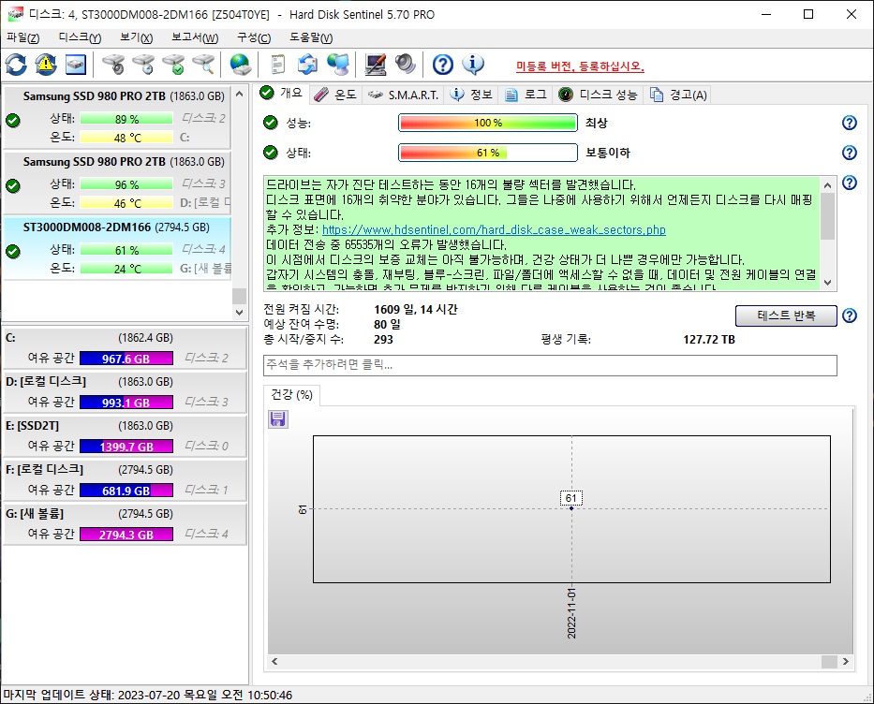Select the 건강 (%) graph tab
874x704 pixels.
tap(291, 395)
